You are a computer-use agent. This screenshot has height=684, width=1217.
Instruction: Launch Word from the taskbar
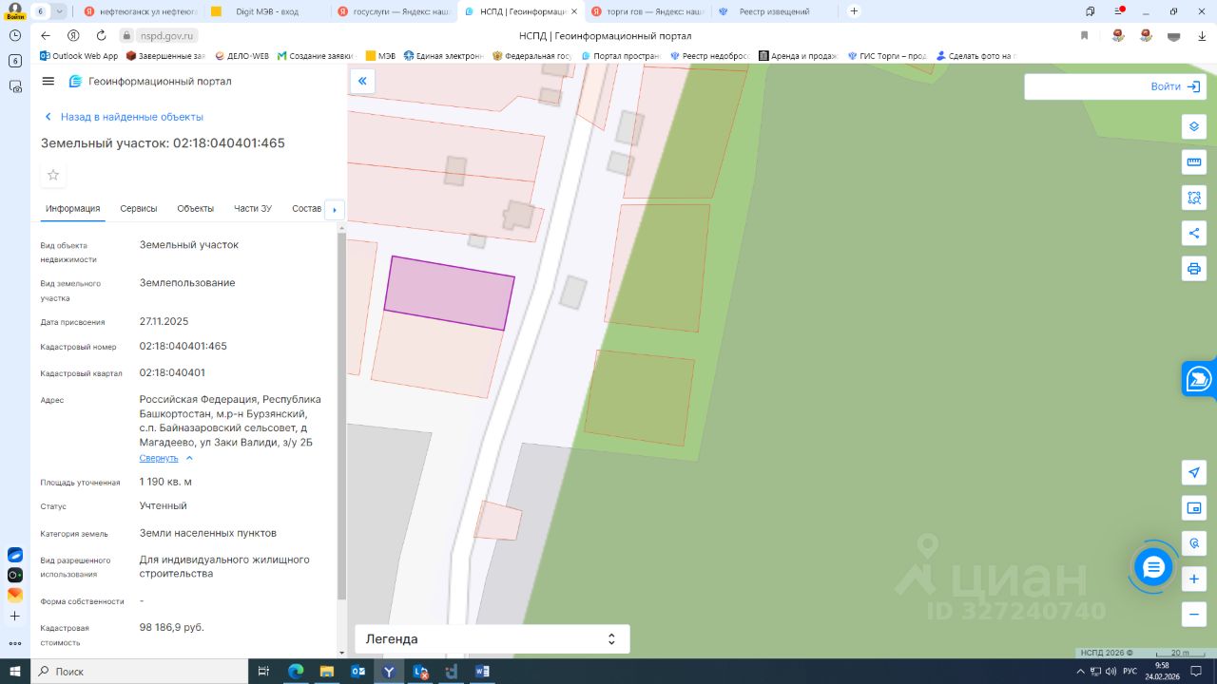[x=482, y=672]
